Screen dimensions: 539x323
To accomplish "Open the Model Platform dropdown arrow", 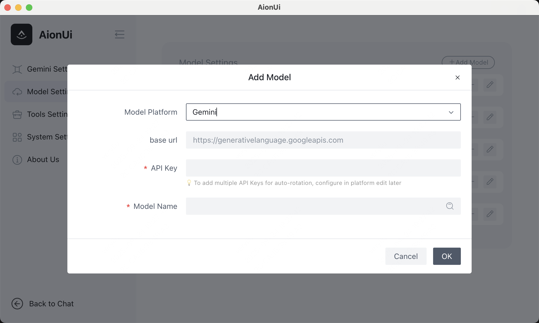I will pos(451,112).
